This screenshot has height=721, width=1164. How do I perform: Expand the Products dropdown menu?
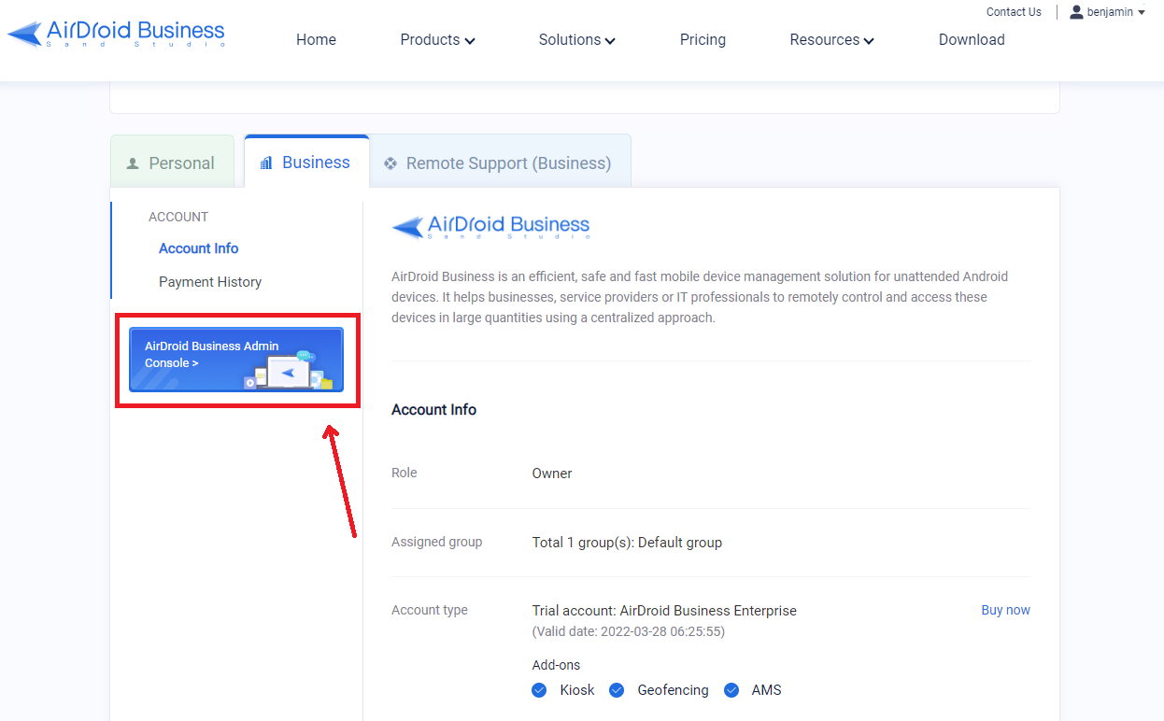point(437,40)
